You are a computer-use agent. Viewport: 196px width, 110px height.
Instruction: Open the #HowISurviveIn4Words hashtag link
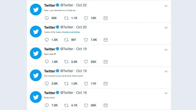point(71,32)
